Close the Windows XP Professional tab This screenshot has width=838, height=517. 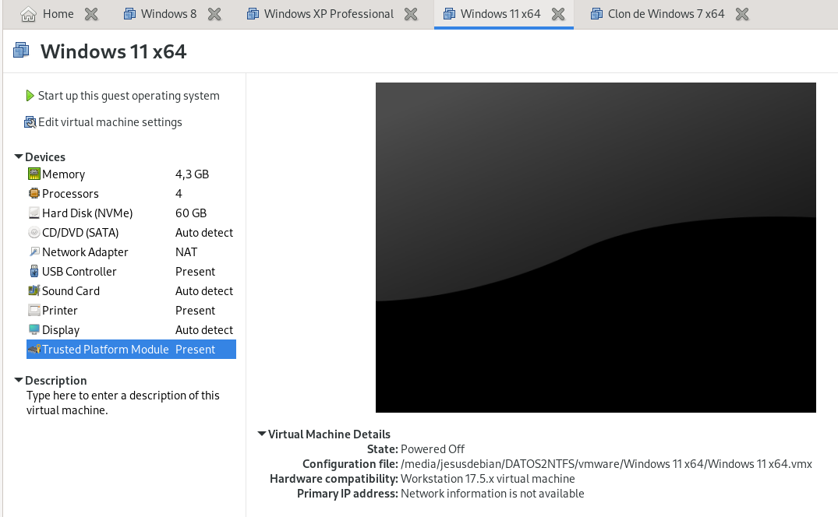click(x=411, y=14)
